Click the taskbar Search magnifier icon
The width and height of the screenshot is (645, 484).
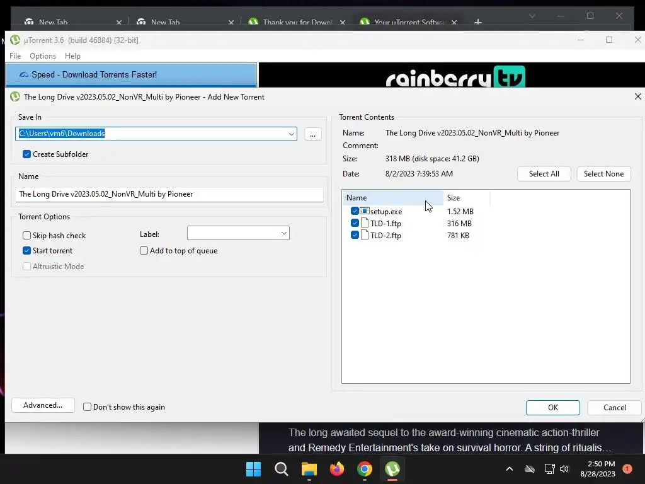click(282, 469)
